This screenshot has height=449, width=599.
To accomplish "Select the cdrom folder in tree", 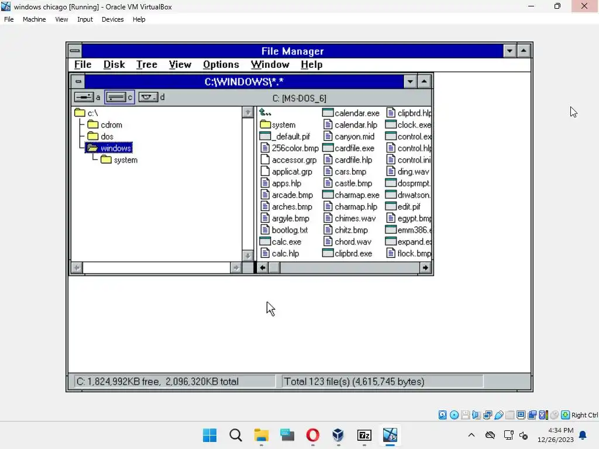I will tap(105, 125).
